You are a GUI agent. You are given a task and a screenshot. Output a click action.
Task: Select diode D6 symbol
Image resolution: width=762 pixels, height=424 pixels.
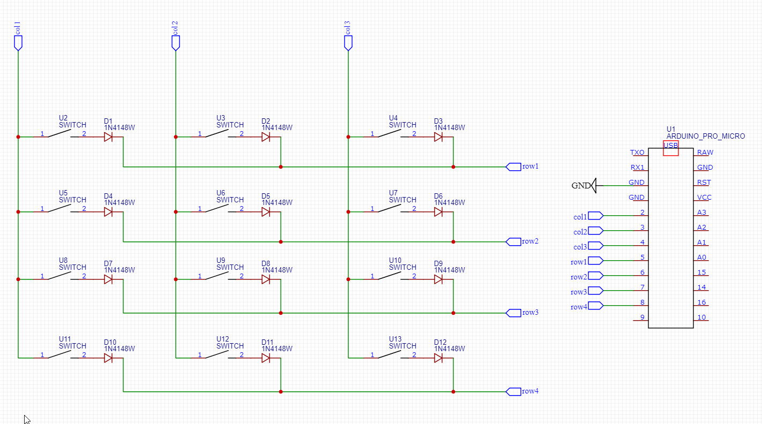(438, 212)
